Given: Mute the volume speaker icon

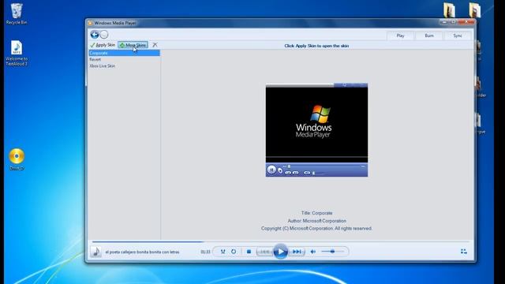Looking at the screenshot, I should [x=312, y=252].
